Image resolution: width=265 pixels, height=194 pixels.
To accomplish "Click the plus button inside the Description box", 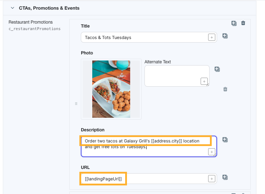I will tap(212, 152).
